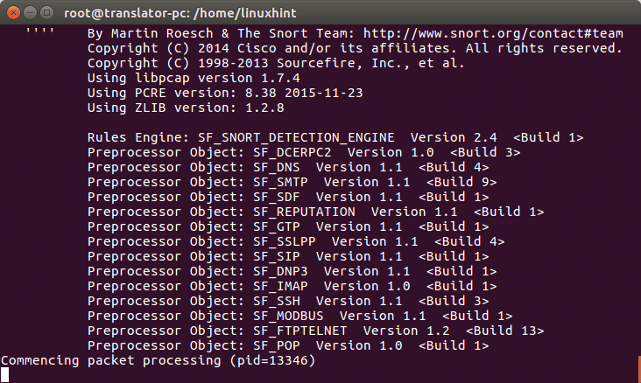This screenshot has height=383, width=641.
Task: Close the terminal window
Action: click(12, 12)
